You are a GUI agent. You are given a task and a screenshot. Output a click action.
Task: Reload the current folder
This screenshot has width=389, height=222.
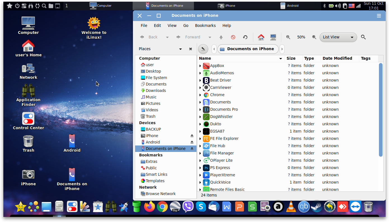coord(245,37)
